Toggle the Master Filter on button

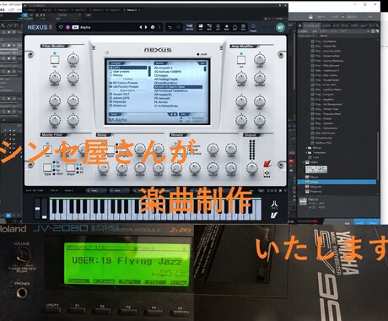47,150
